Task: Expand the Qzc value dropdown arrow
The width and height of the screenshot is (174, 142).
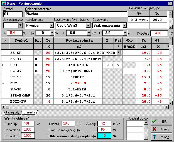Action: pyautogui.click(x=52, y=33)
